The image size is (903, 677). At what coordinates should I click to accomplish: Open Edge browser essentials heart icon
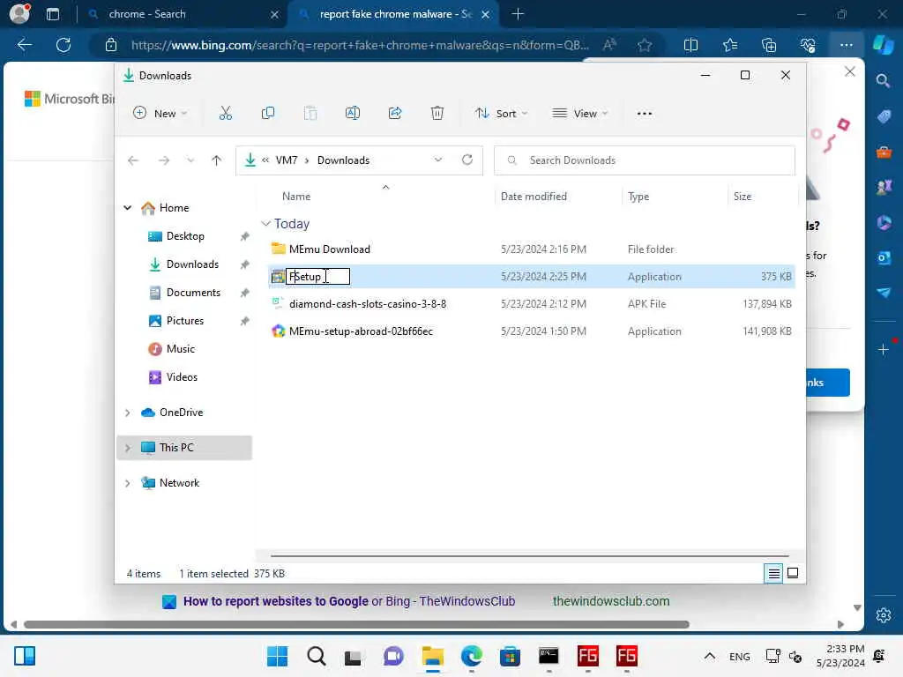coord(808,45)
